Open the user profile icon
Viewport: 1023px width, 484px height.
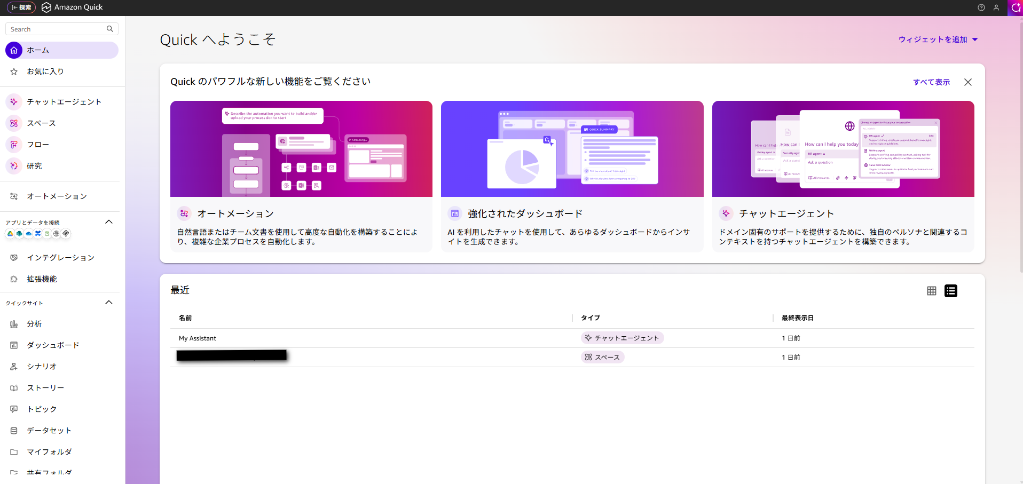coord(996,7)
